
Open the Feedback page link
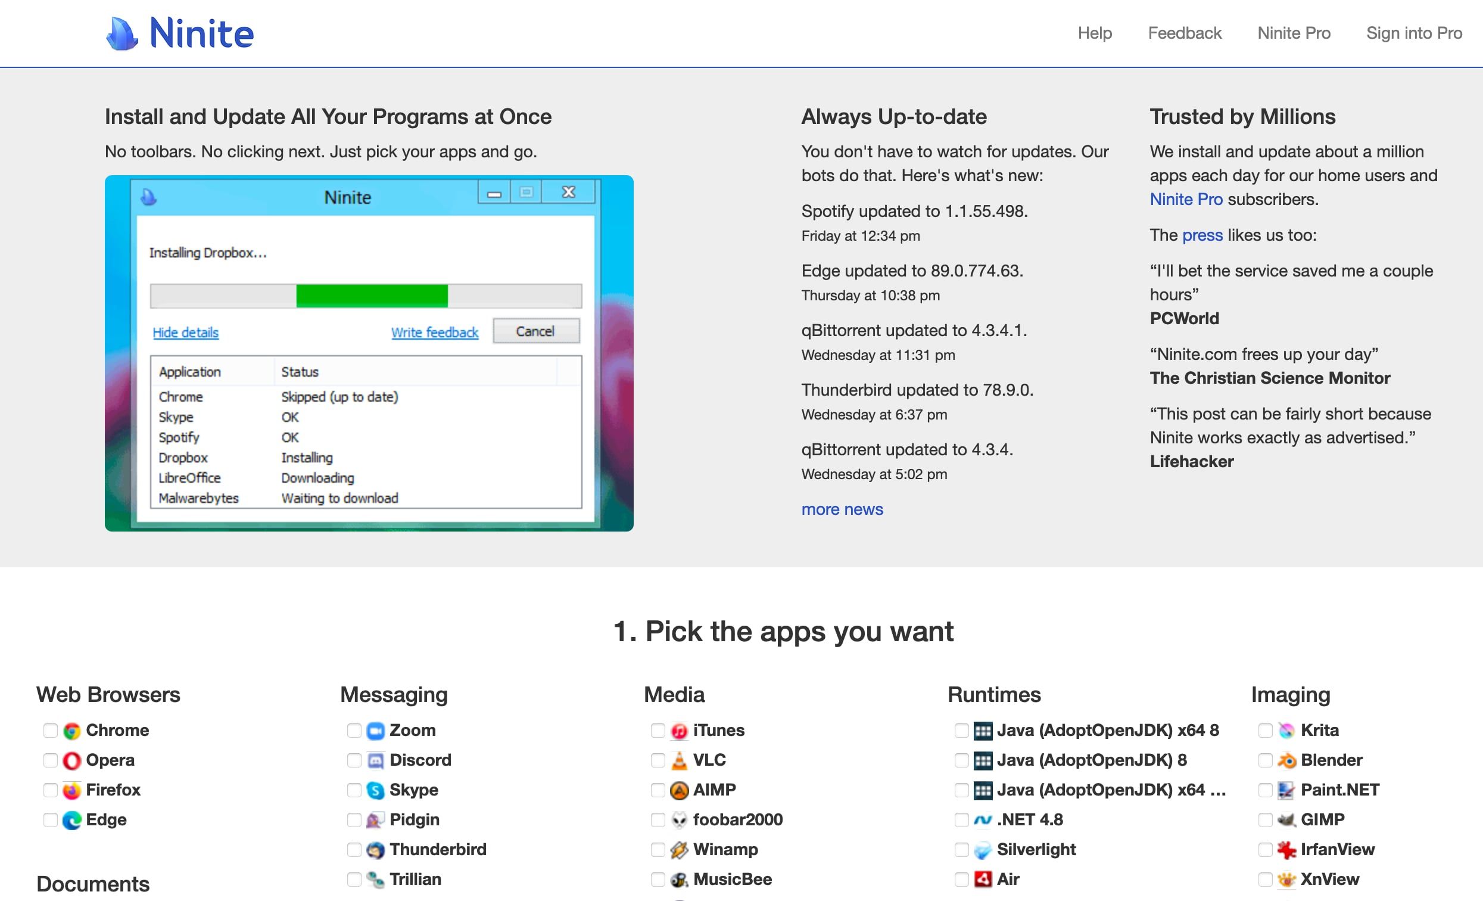click(1185, 33)
